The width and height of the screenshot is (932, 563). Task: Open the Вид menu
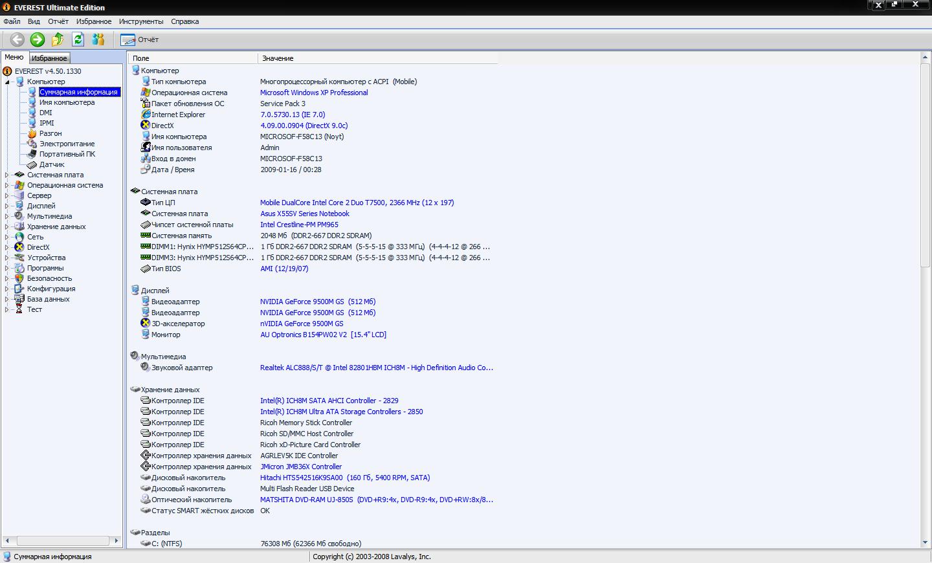[34, 21]
